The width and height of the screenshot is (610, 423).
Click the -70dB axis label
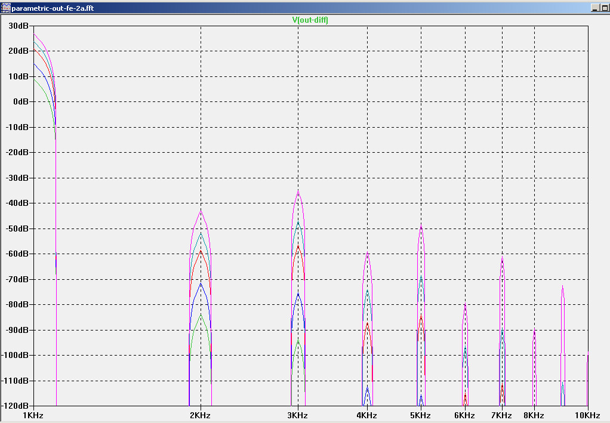17,279
